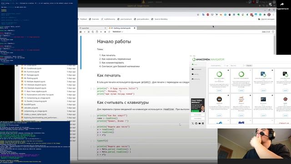This screenshot has height=164, width=291.
Task: Open settings gear on Jupyter Notebook tile
Action: [250, 95]
